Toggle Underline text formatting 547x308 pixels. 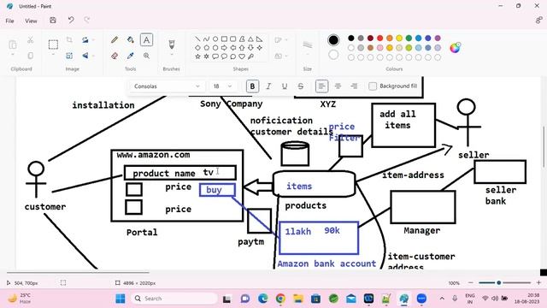pos(285,86)
